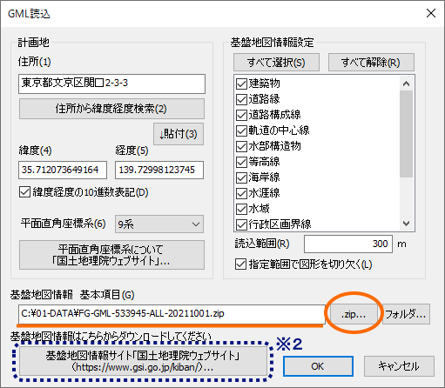
Task: Click the フォルダ... browse button
Action: click(406, 314)
